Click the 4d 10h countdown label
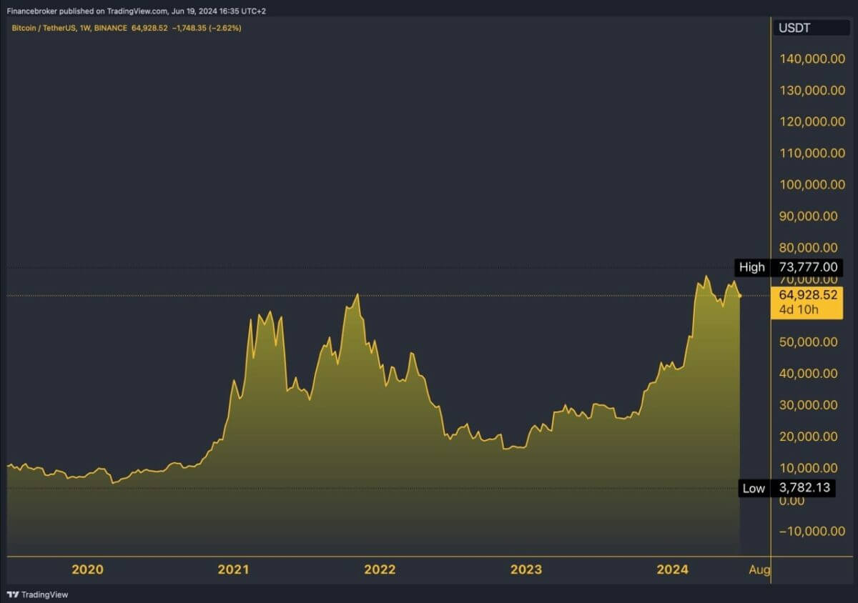The width and height of the screenshot is (858, 603). [x=799, y=309]
